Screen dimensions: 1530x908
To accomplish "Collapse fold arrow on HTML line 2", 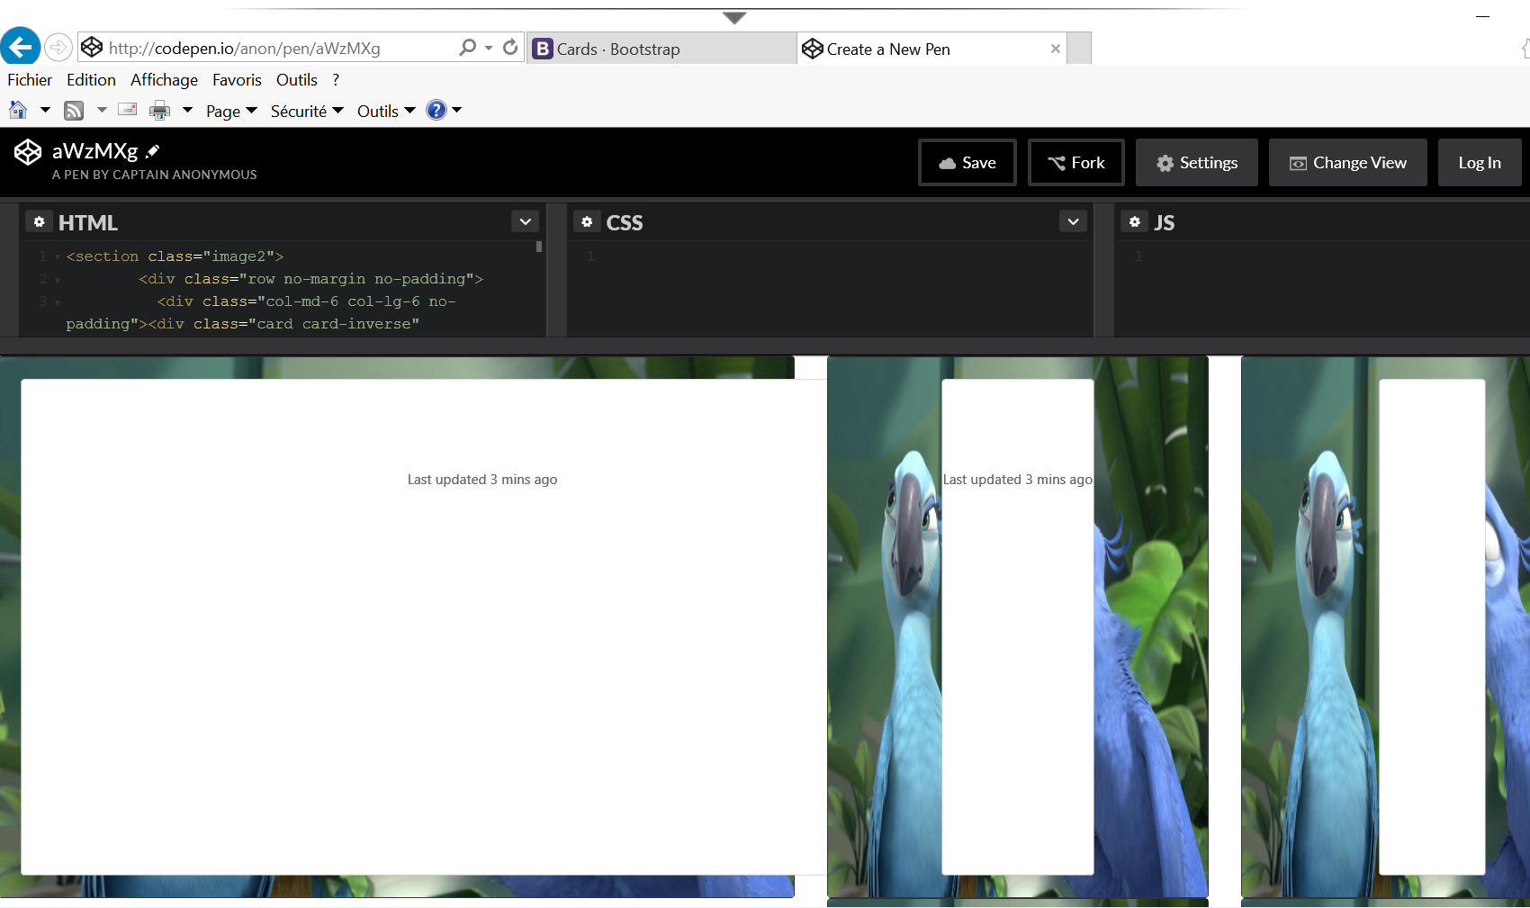I will 58,280.
